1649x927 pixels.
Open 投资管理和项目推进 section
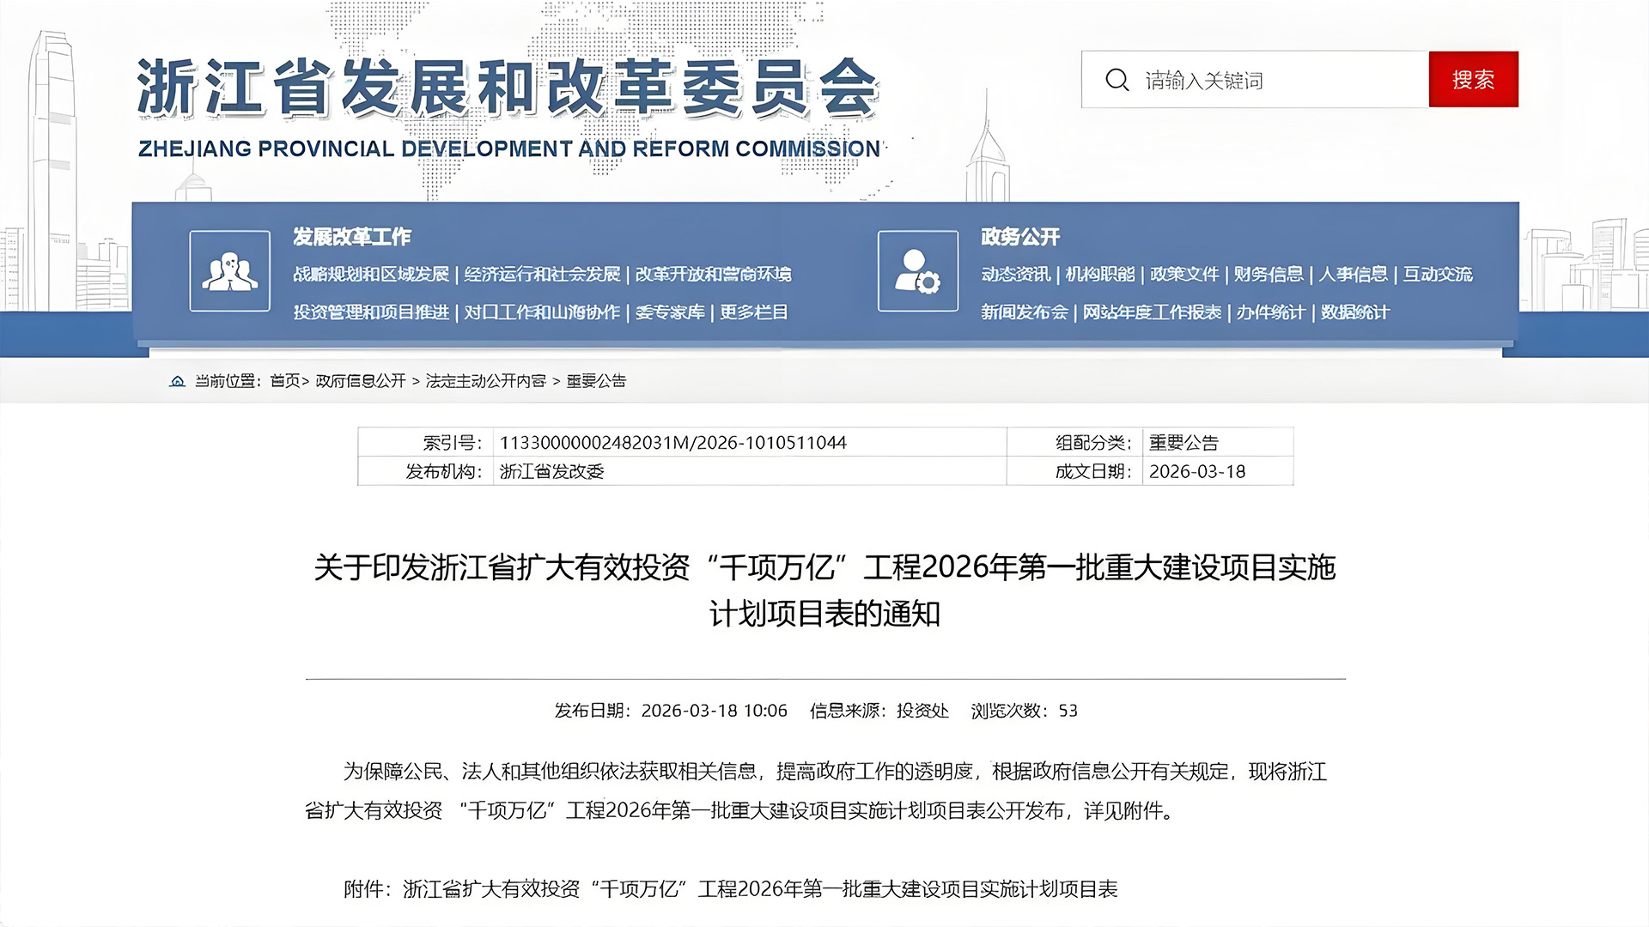click(x=371, y=312)
